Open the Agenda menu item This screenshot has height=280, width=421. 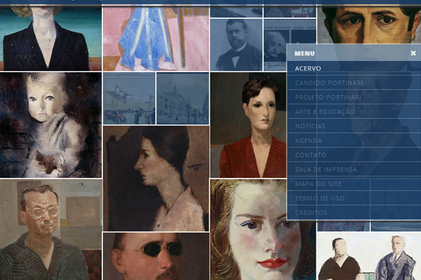point(354,141)
